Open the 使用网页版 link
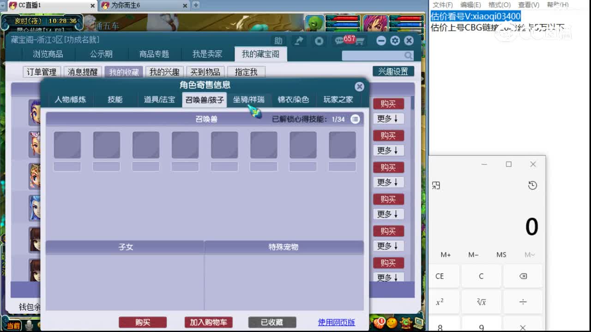This screenshot has width=591, height=332. (336, 322)
